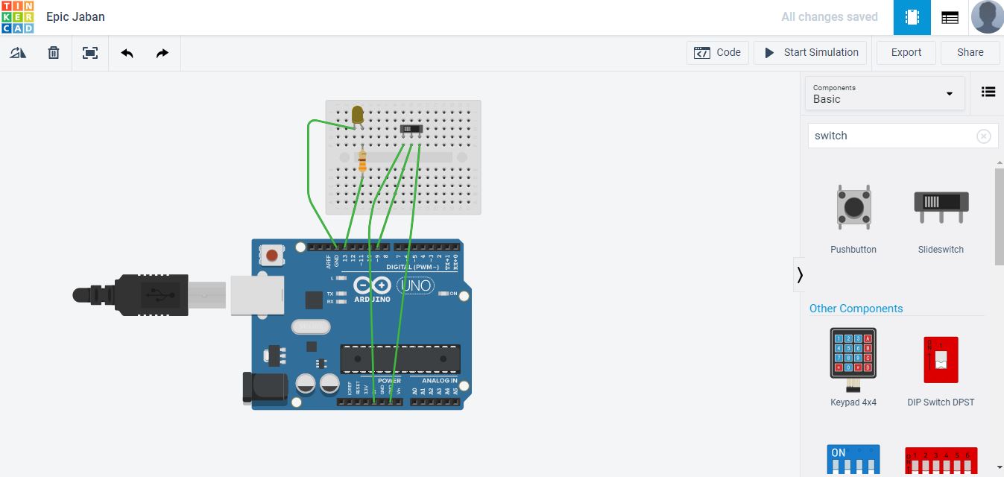Screen dimensions: 1004x477
Task: Redo the last action
Action: 162,53
